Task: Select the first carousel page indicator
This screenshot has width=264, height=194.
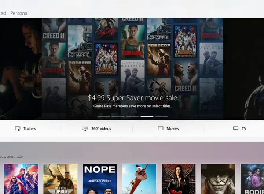Action: 104,116
